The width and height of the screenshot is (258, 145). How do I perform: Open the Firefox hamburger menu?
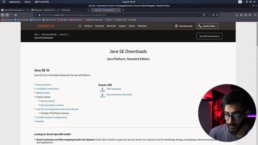coord(255,15)
